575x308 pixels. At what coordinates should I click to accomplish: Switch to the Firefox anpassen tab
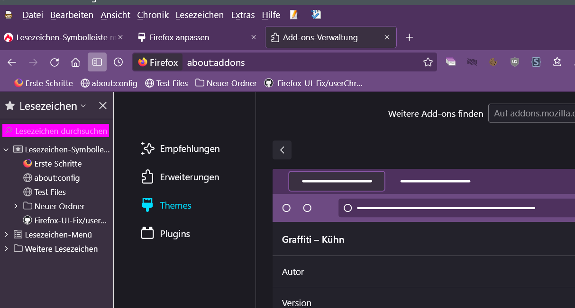coord(179,37)
